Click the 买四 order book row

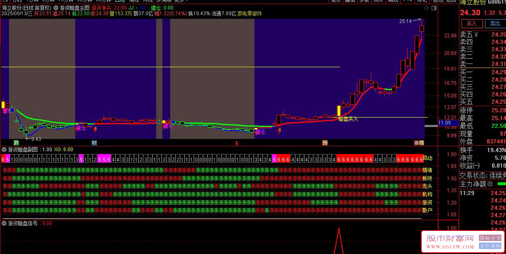tap(482, 94)
